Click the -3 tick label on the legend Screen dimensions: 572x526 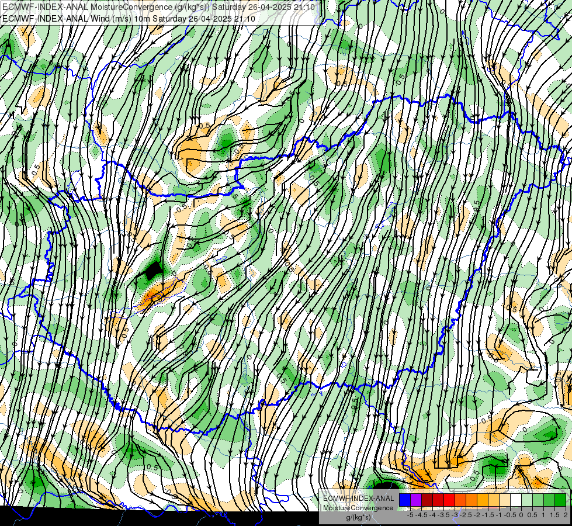click(455, 515)
